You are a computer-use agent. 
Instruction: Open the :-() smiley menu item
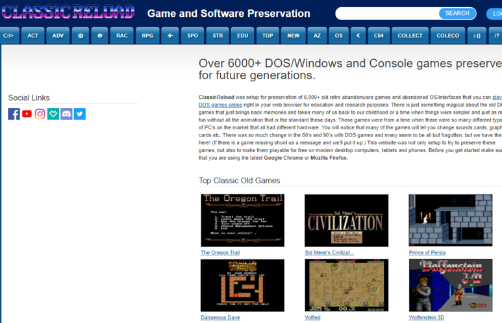[477, 36]
